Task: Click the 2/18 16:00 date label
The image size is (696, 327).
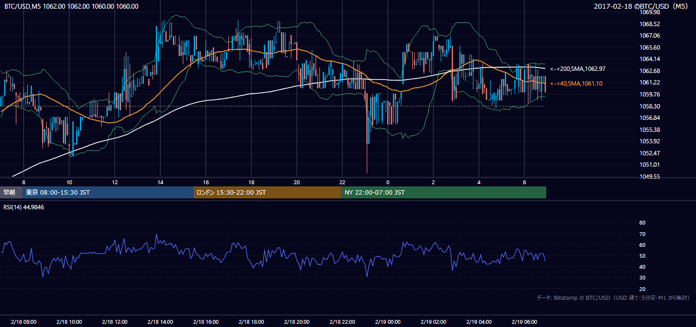Action: click(x=206, y=322)
